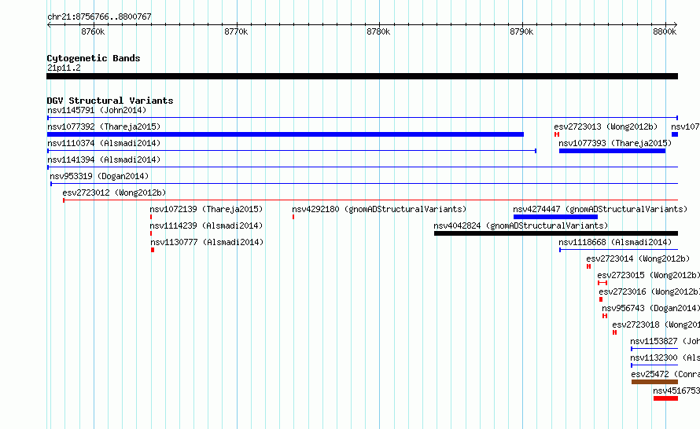Click esv2723014 (Wong2012b) label

(x=638, y=258)
